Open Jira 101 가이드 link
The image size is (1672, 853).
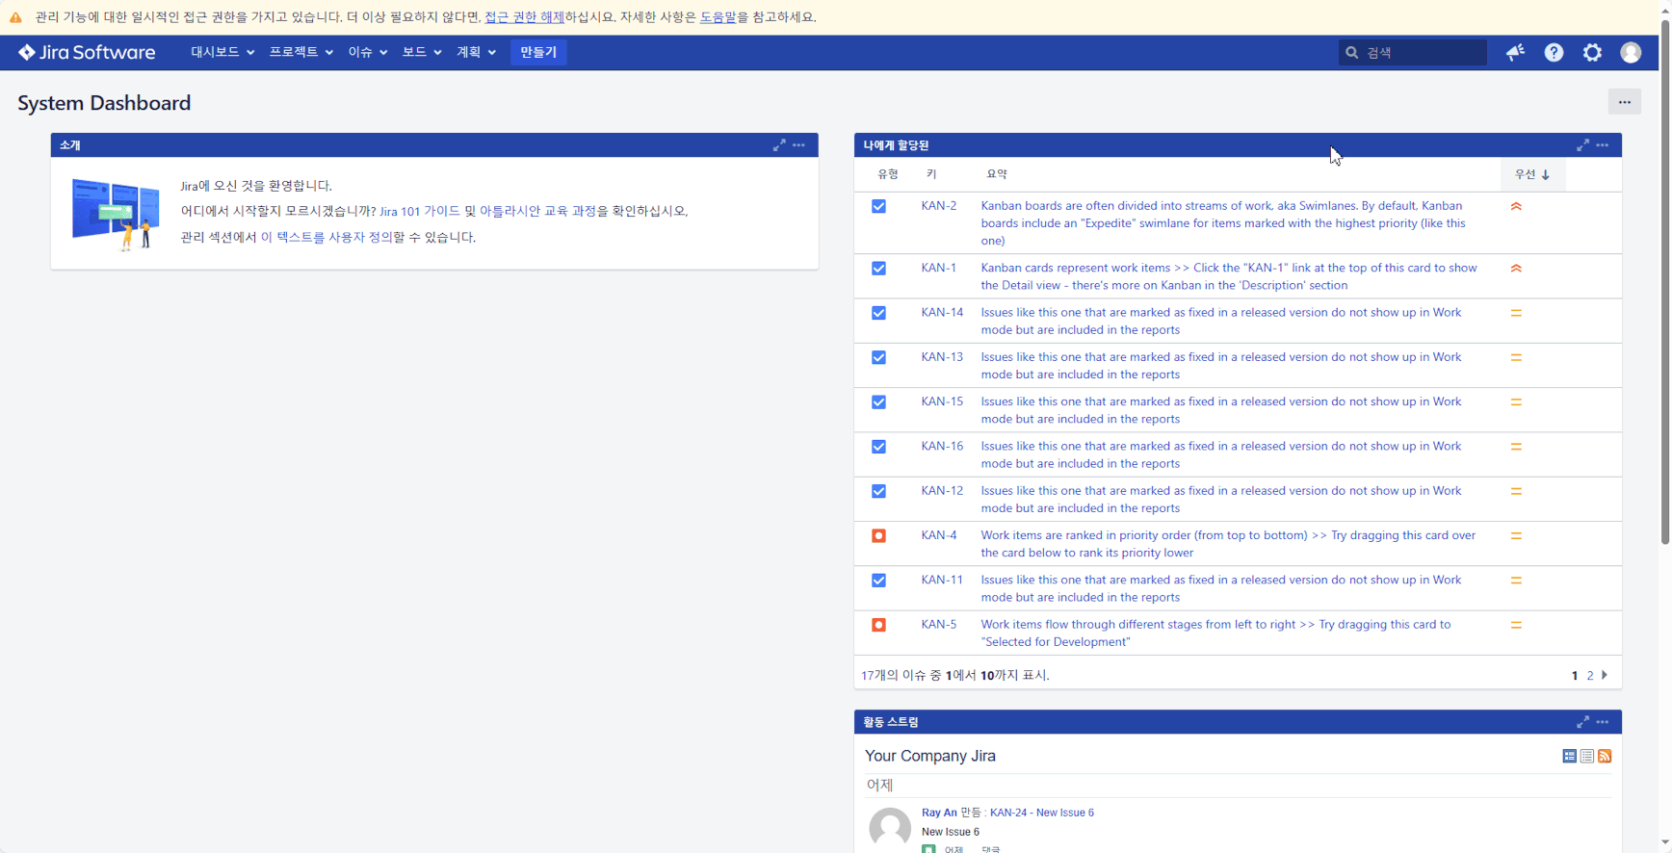point(420,211)
